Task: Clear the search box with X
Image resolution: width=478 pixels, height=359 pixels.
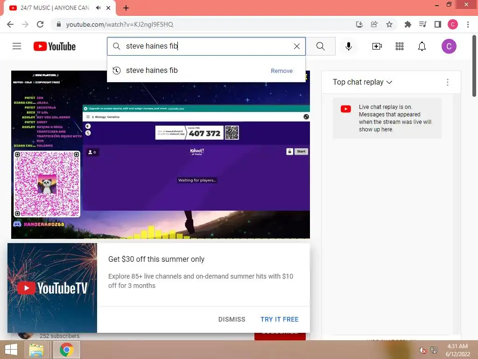Action: (x=296, y=46)
